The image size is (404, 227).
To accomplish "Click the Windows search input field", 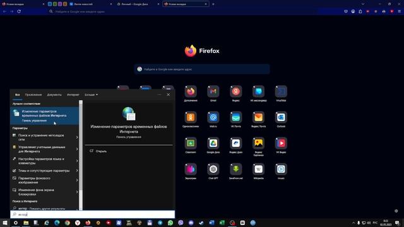I will tap(93, 214).
